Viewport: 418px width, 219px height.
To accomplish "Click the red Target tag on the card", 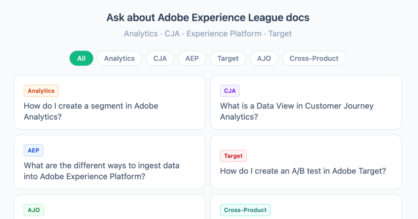I will (233, 156).
